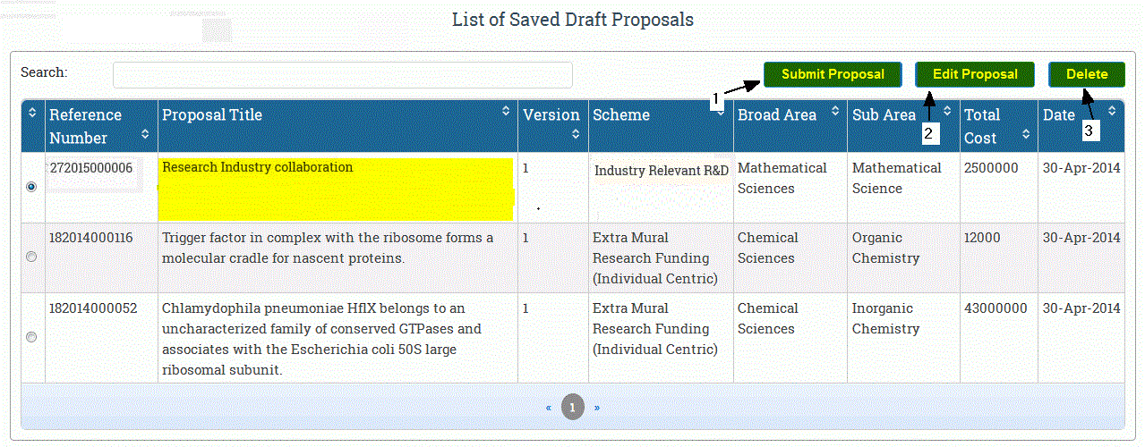This screenshot has width=1145, height=447.
Task: Click the Submit Proposal button
Action: click(x=833, y=74)
